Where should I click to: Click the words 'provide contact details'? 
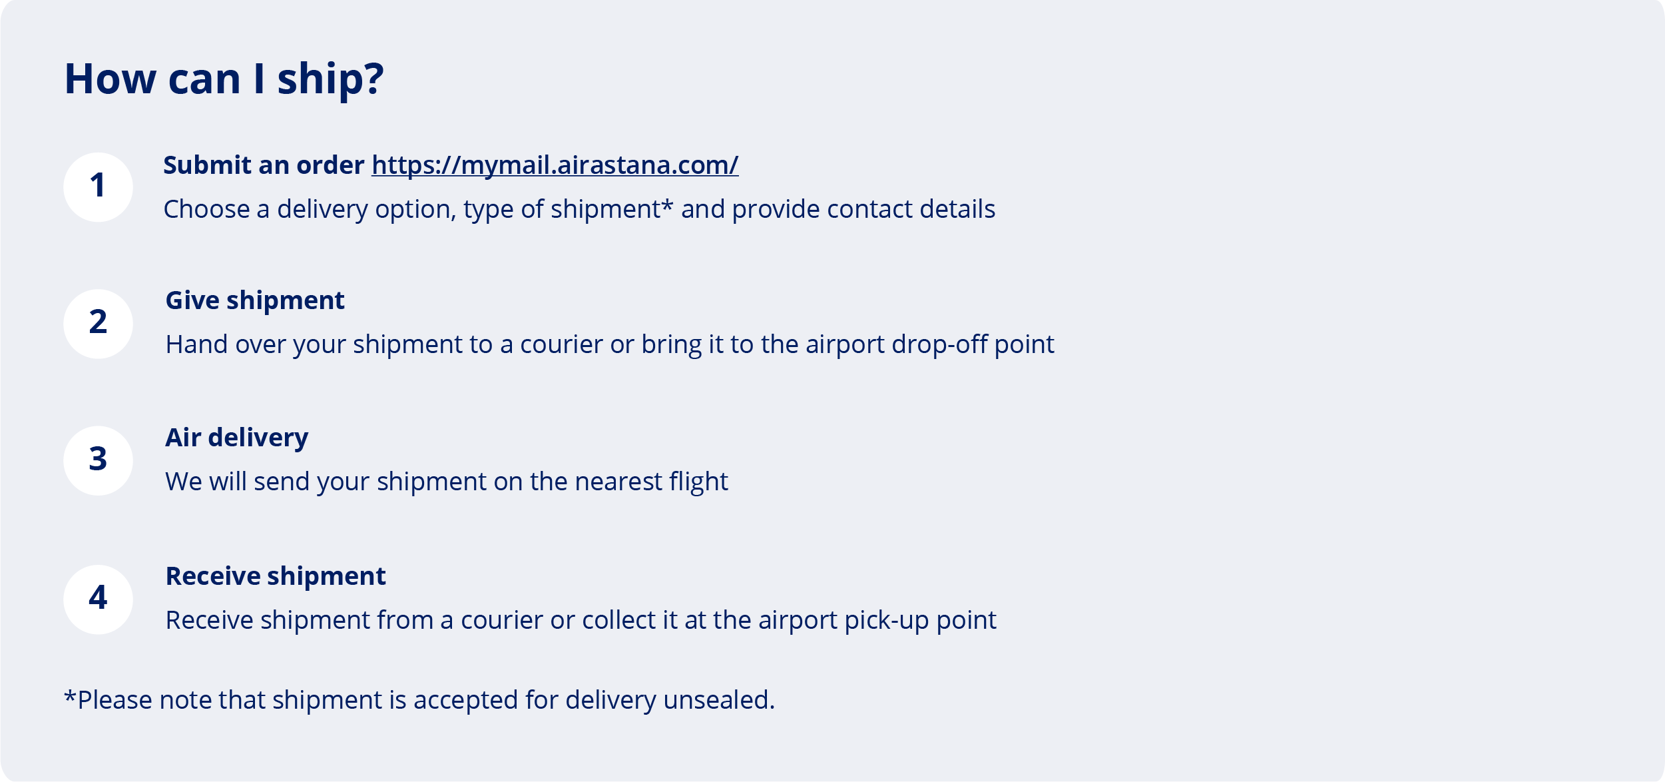tap(864, 209)
